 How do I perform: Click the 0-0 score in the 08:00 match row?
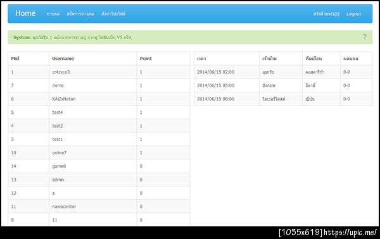346,99
